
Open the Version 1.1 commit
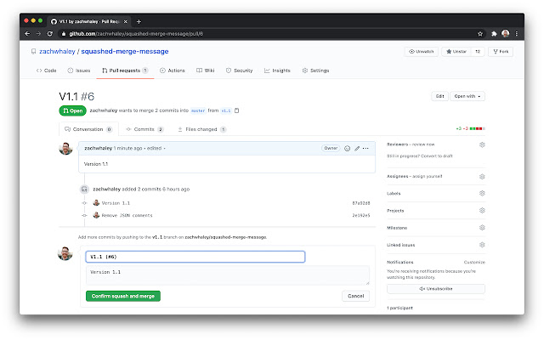point(116,203)
